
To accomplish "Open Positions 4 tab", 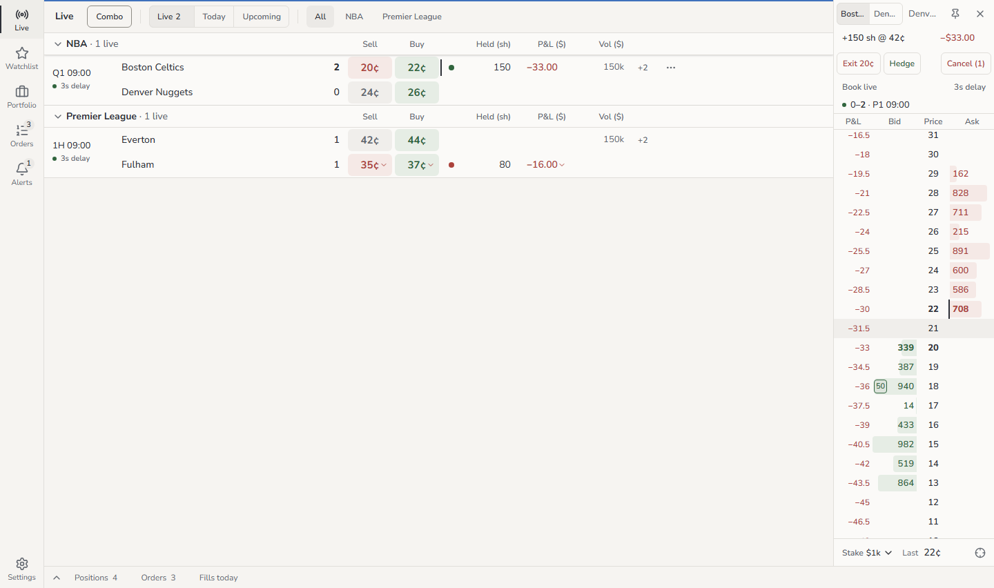I will tap(96, 578).
